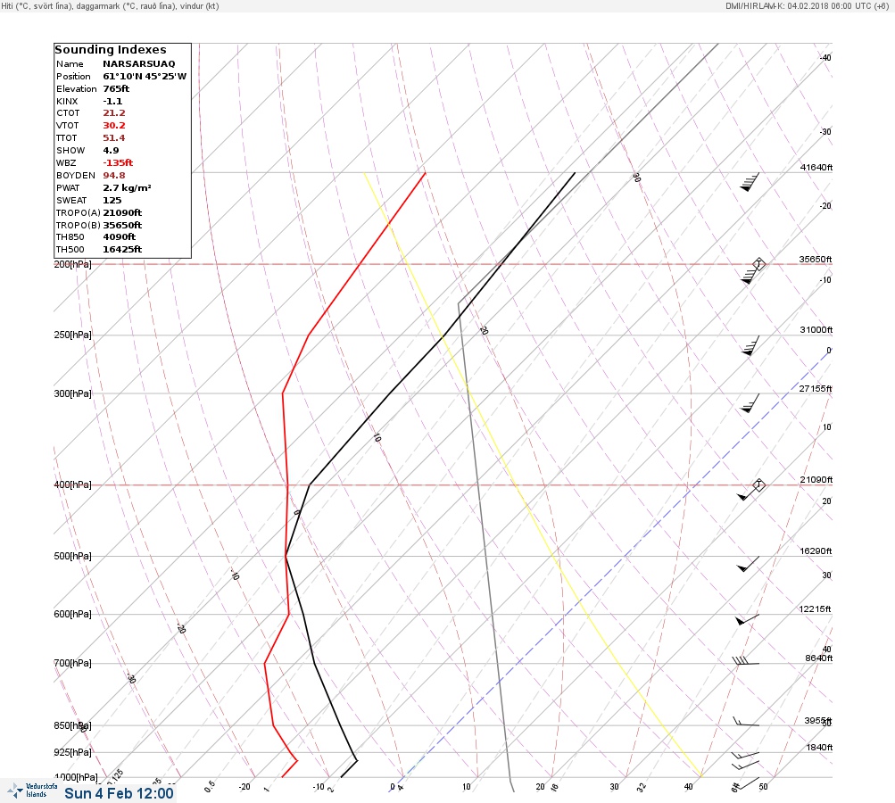Click the 'Position' row label
Viewport: 895px width, 803px height.
73,77
